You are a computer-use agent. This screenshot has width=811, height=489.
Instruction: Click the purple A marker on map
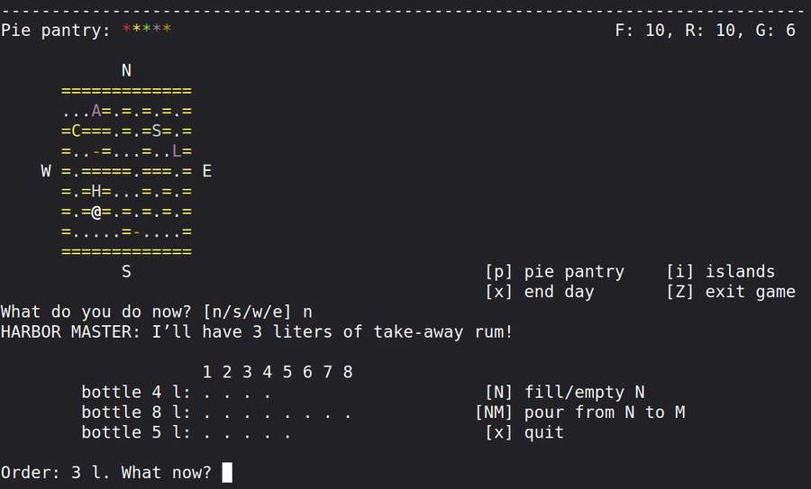click(96, 111)
